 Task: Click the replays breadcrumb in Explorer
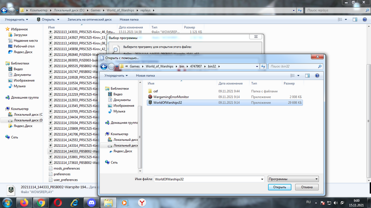145,10
